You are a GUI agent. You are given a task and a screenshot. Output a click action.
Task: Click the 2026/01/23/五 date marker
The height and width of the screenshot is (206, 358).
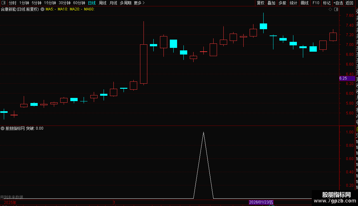(x=261, y=202)
